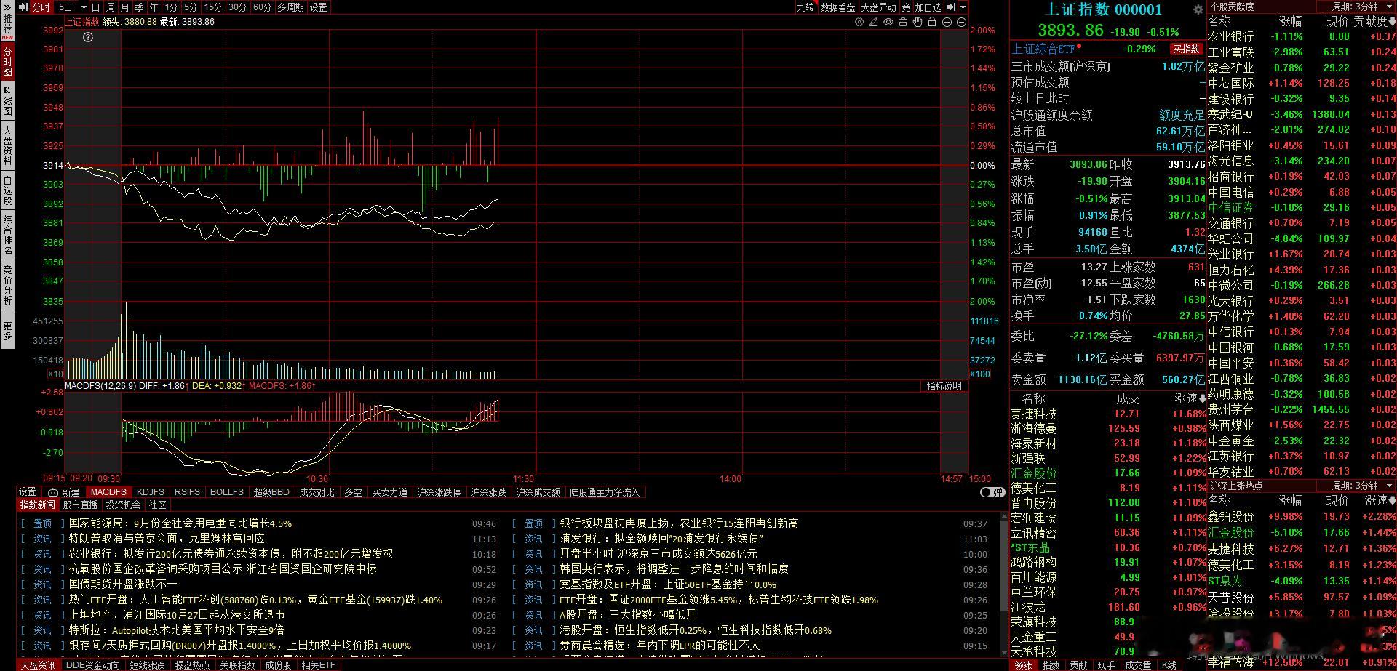Viewport: 1397px width, 671px height.
Task: Click the 指标说明 button
Action: [x=944, y=386]
